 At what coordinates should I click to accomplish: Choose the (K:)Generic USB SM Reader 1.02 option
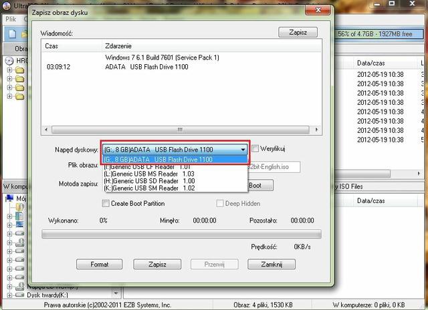[175, 188]
